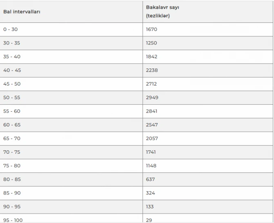The image size is (274, 223).
Task: Click the value 1741 cell
Action: 208,152
